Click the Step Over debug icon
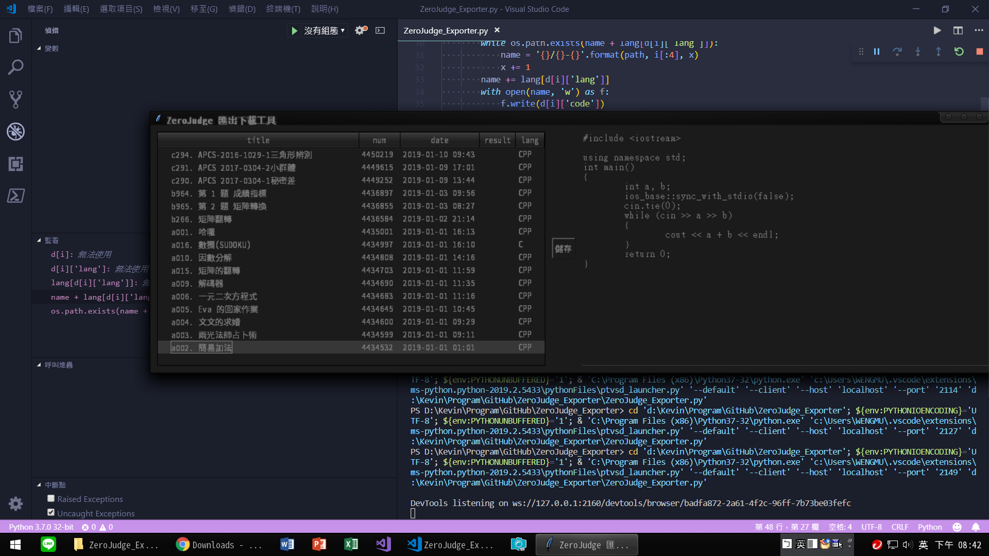Image resolution: width=989 pixels, height=556 pixels. [897, 51]
